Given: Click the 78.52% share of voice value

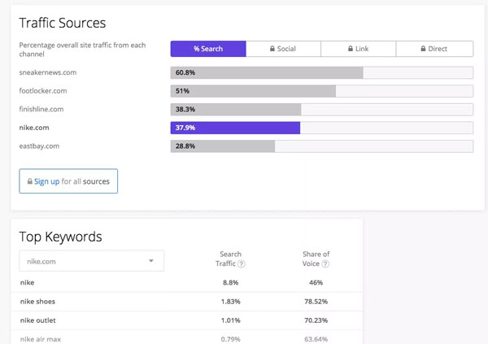Looking at the screenshot, I should [x=316, y=302].
